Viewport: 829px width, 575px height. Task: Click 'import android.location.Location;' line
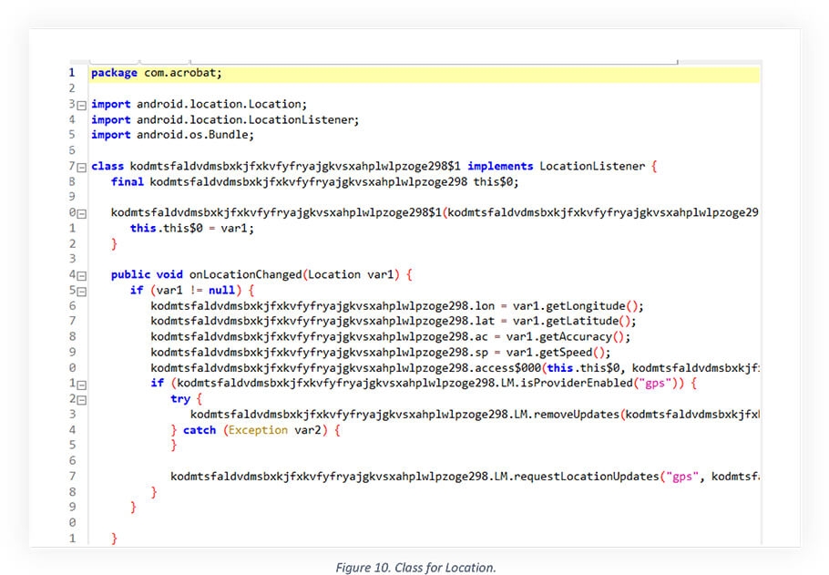pyautogui.click(x=199, y=104)
